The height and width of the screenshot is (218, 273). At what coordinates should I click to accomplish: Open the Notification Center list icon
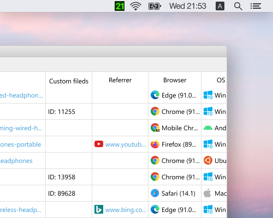pos(256,6)
